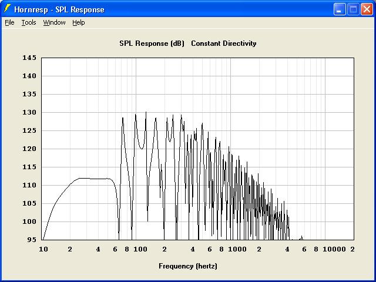Click the 110 dB y-axis label
Image resolution: width=376 pixels, height=282 pixels.
coord(29,186)
